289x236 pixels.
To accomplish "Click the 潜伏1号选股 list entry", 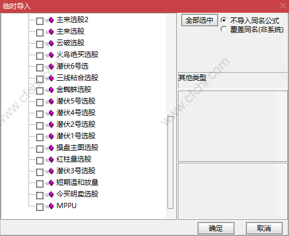I will (76, 136).
